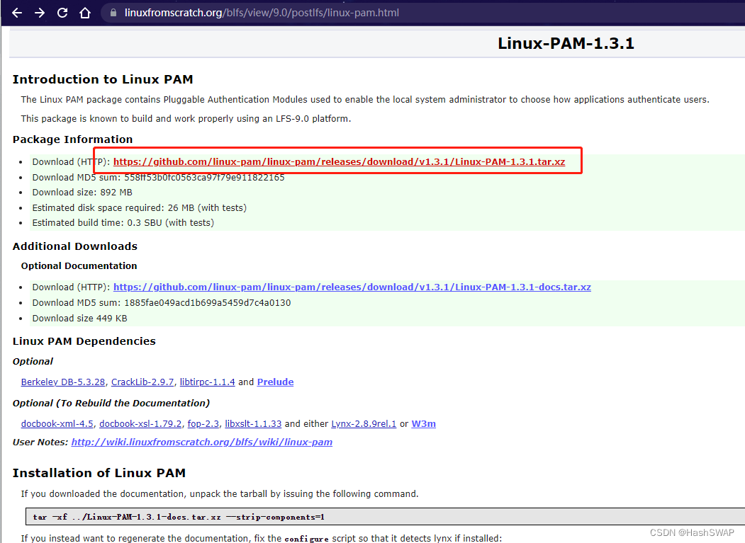
Task: Follow the fop-2.3 link
Action: 203,424
